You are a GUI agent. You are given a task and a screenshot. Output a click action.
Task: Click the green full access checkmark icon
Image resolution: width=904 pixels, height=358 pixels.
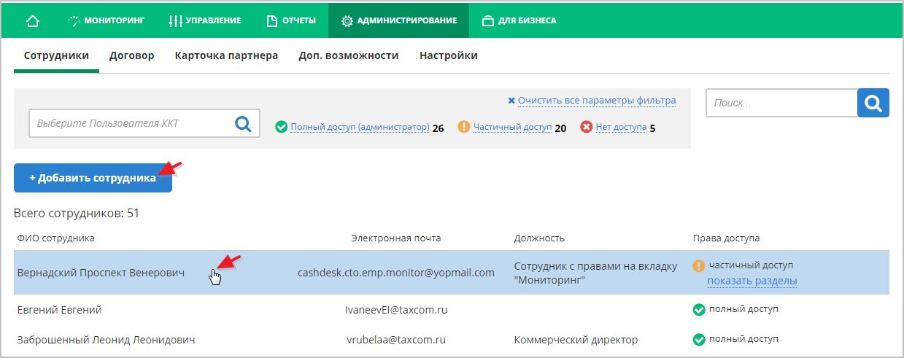281,128
